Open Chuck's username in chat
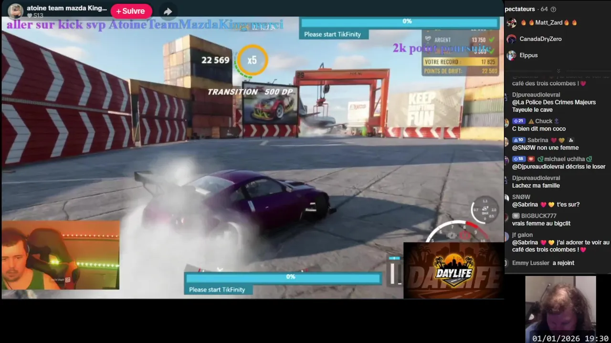The width and height of the screenshot is (611, 343). [x=543, y=121]
